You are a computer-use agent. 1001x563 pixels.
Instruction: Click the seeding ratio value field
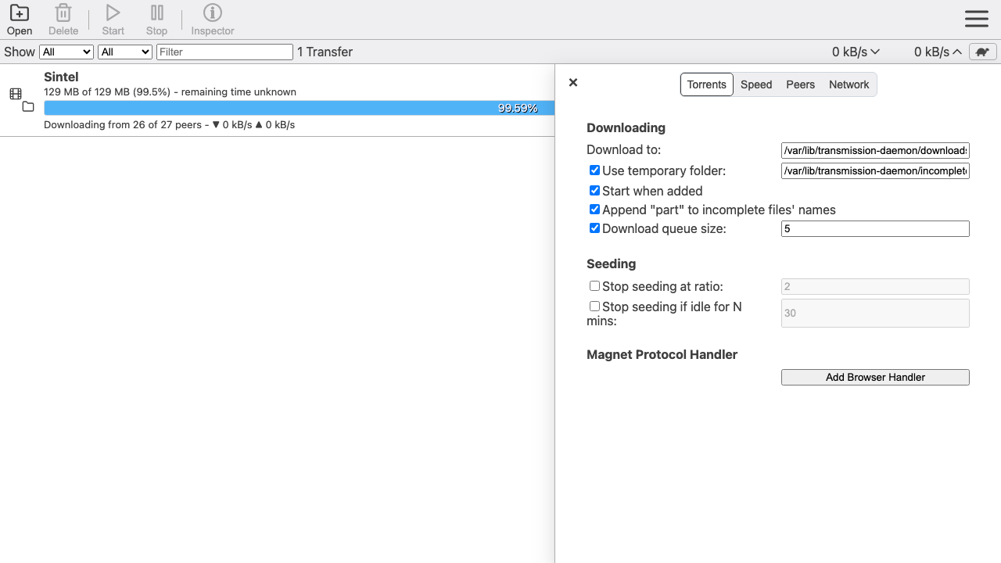pos(875,286)
